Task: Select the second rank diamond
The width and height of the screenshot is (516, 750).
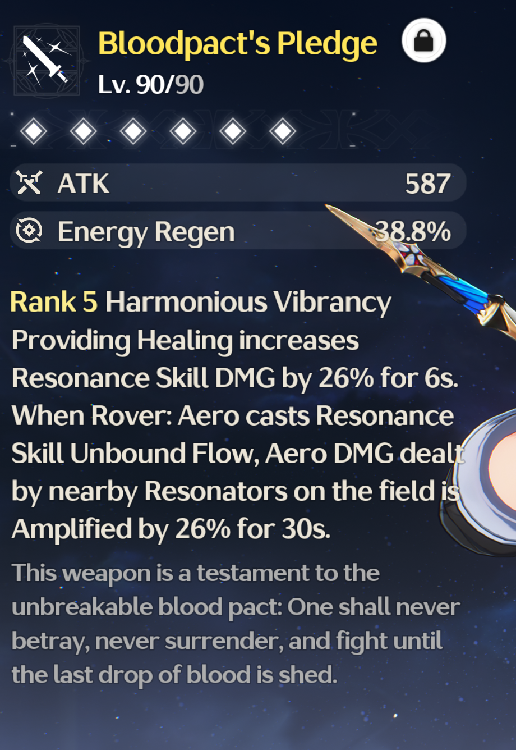Action: [x=84, y=132]
